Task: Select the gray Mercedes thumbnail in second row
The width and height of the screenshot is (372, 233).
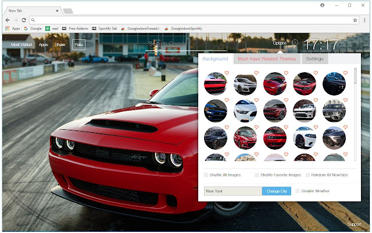Action: click(334, 111)
